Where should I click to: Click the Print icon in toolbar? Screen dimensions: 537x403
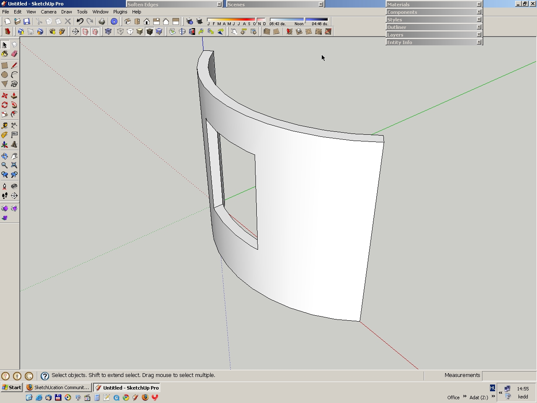[x=102, y=21]
